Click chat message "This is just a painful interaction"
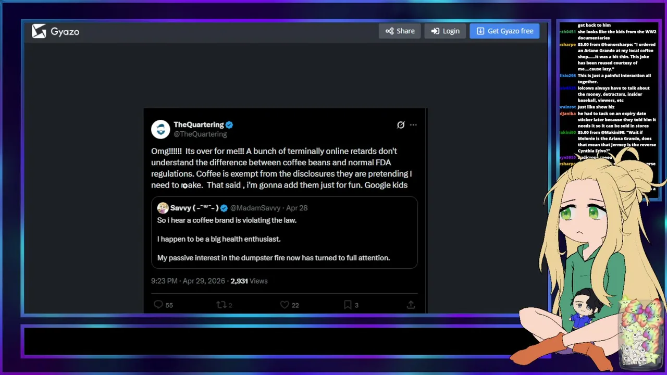Screen dimensions: 667x375 [x=615, y=79]
